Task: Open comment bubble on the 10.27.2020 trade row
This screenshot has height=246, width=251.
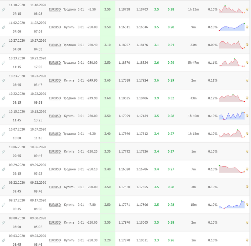Action: [x=247, y=45]
